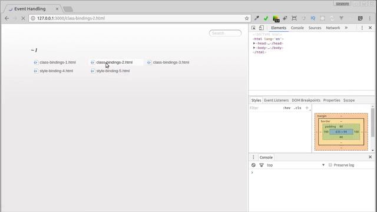Click the styles Filter input field

coord(264,108)
